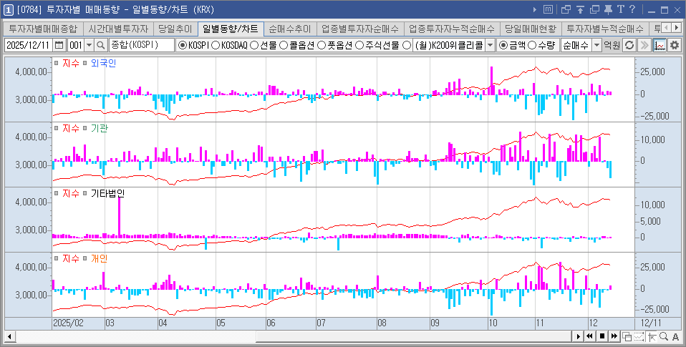This screenshot has width=686, height=347.
Task: Click the fast-forward double-arrow button
Action: pos(614,336)
